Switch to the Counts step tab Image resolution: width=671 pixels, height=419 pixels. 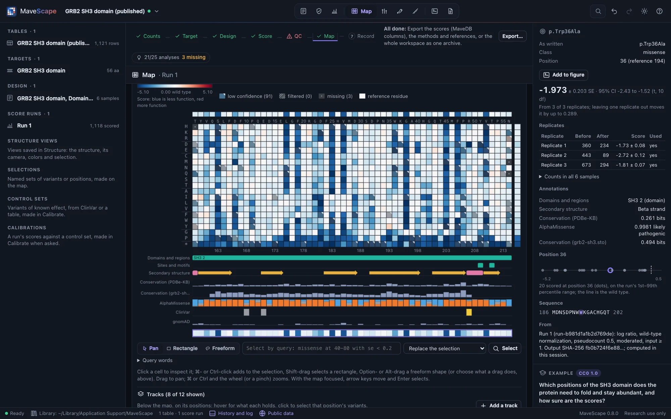pos(148,36)
